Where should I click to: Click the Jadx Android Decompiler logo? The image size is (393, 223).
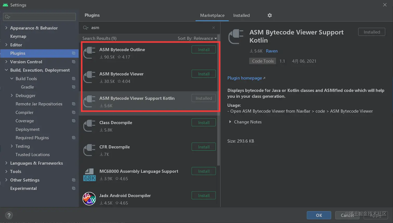pyautogui.click(x=89, y=199)
